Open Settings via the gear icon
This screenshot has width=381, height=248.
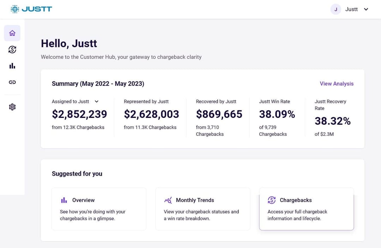pos(12,107)
